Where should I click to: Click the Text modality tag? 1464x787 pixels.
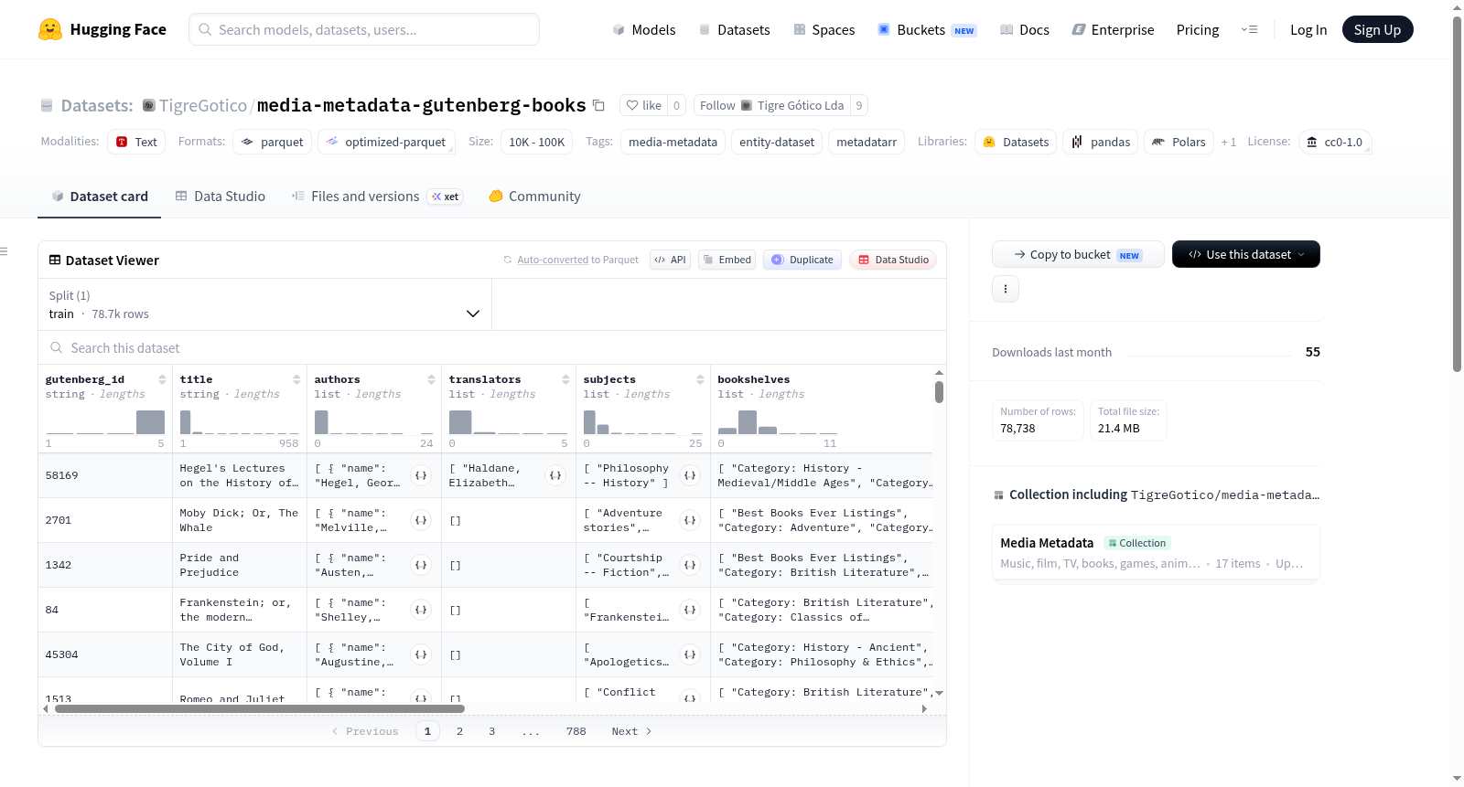[136, 142]
